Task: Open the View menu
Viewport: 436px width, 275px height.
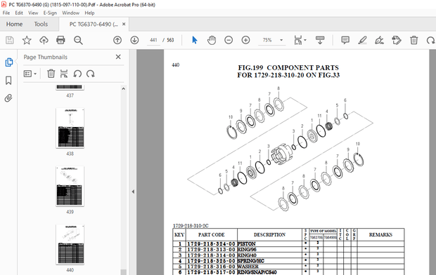Action: point(33,13)
